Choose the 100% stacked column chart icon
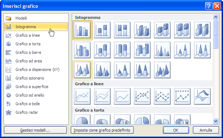223x138 pixels. [122, 30]
